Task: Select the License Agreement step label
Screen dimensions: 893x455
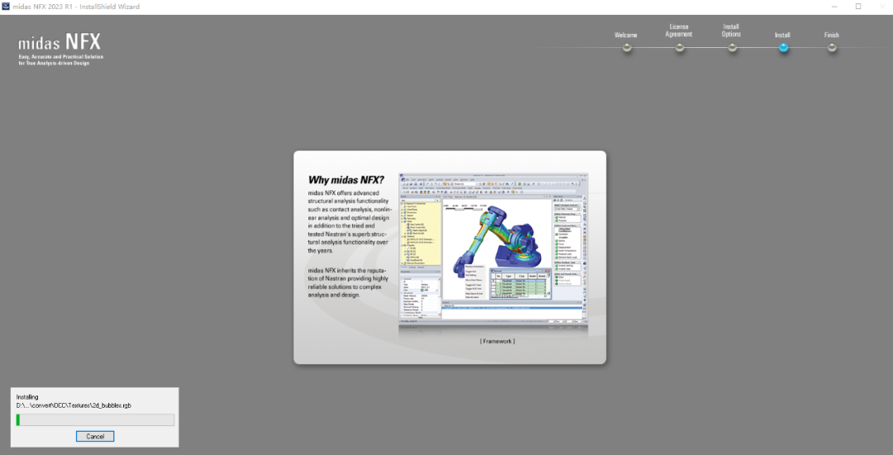Action: click(679, 31)
